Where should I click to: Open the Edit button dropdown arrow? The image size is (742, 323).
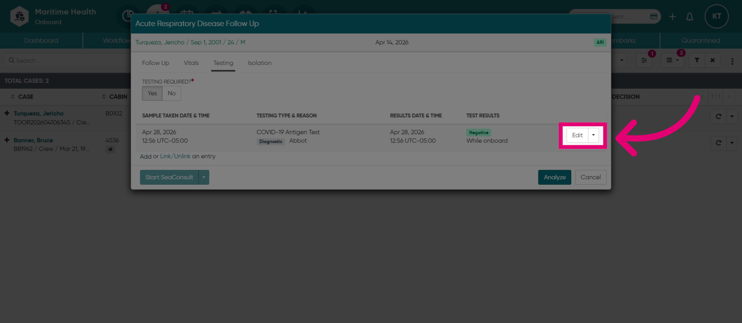pos(593,135)
